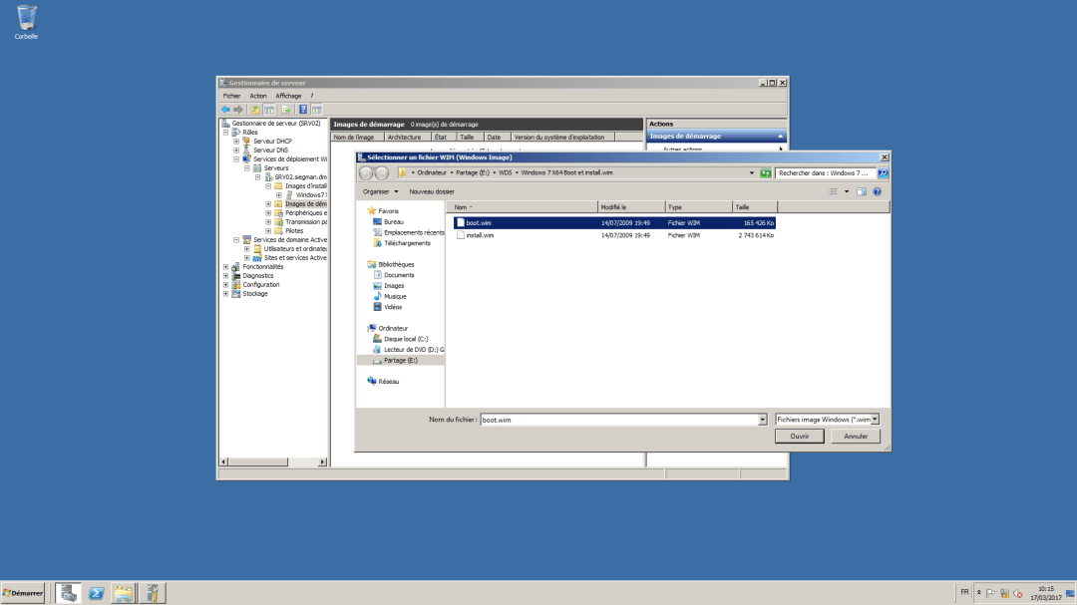Click the export list toolbar icon
The image size is (1077, 605).
(285, 109)
